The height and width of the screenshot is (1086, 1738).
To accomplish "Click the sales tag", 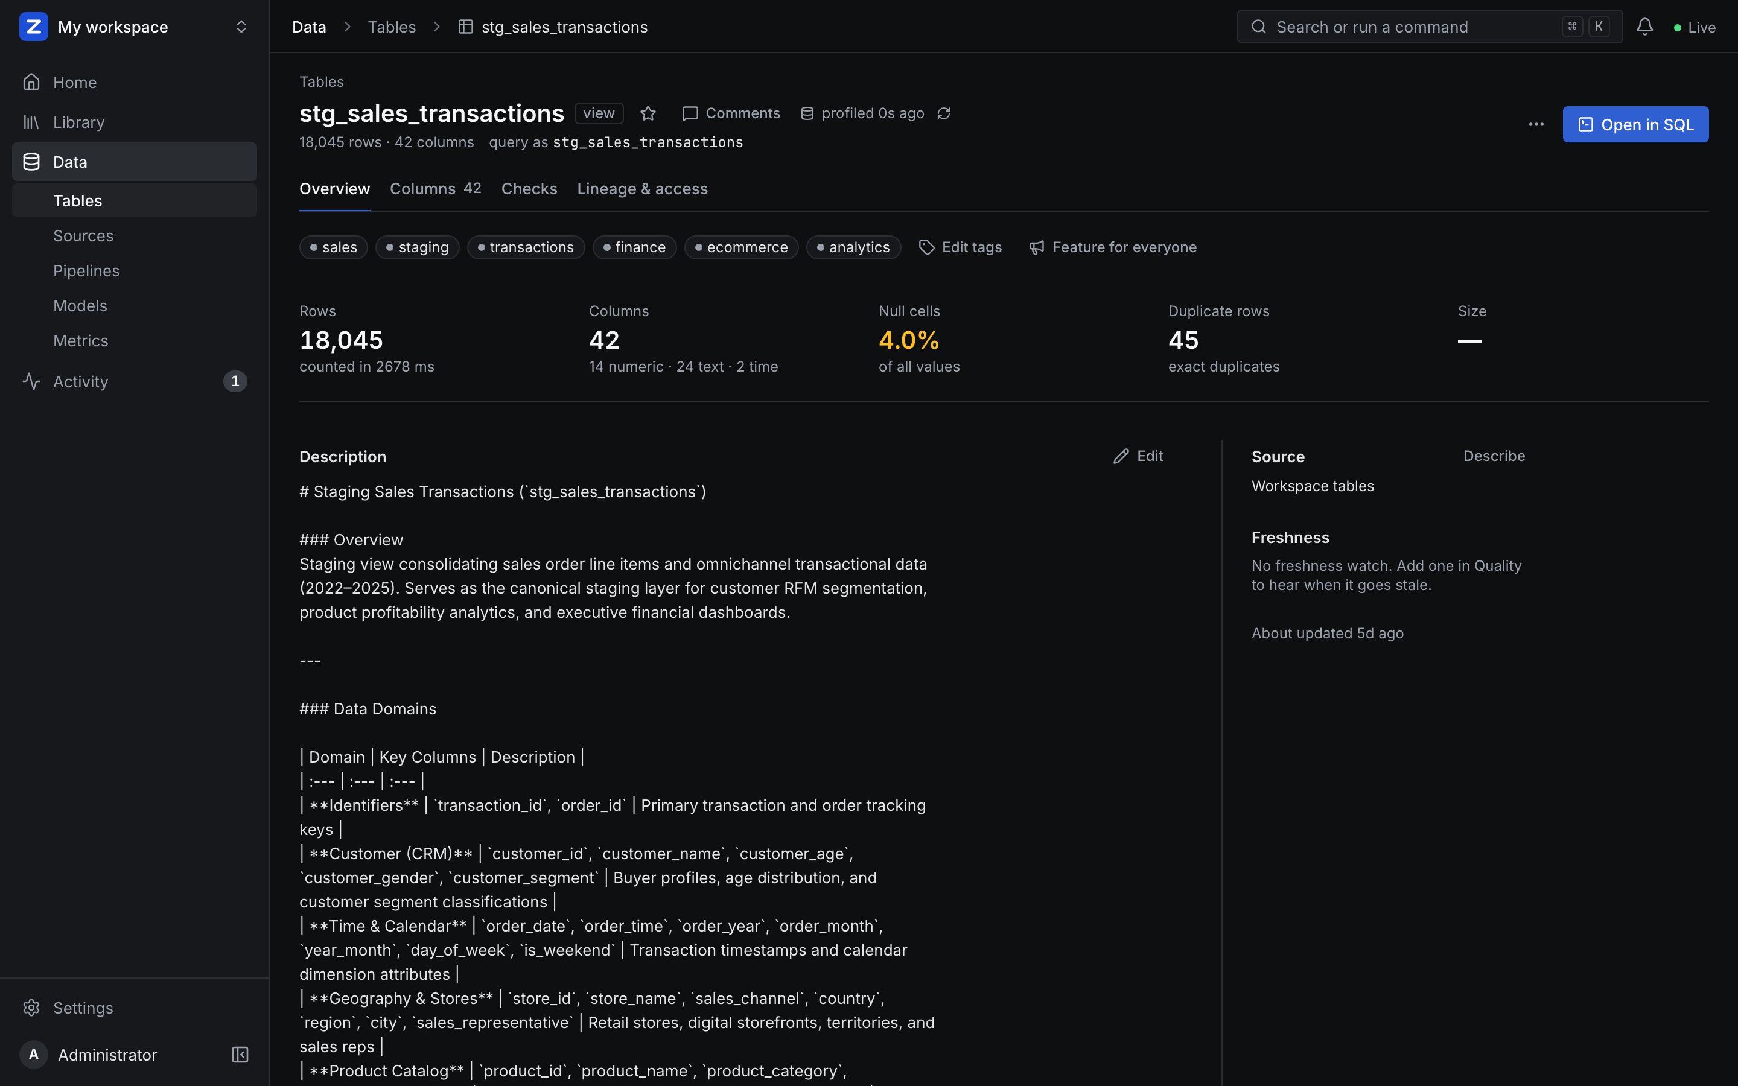I will coord(333,247).
